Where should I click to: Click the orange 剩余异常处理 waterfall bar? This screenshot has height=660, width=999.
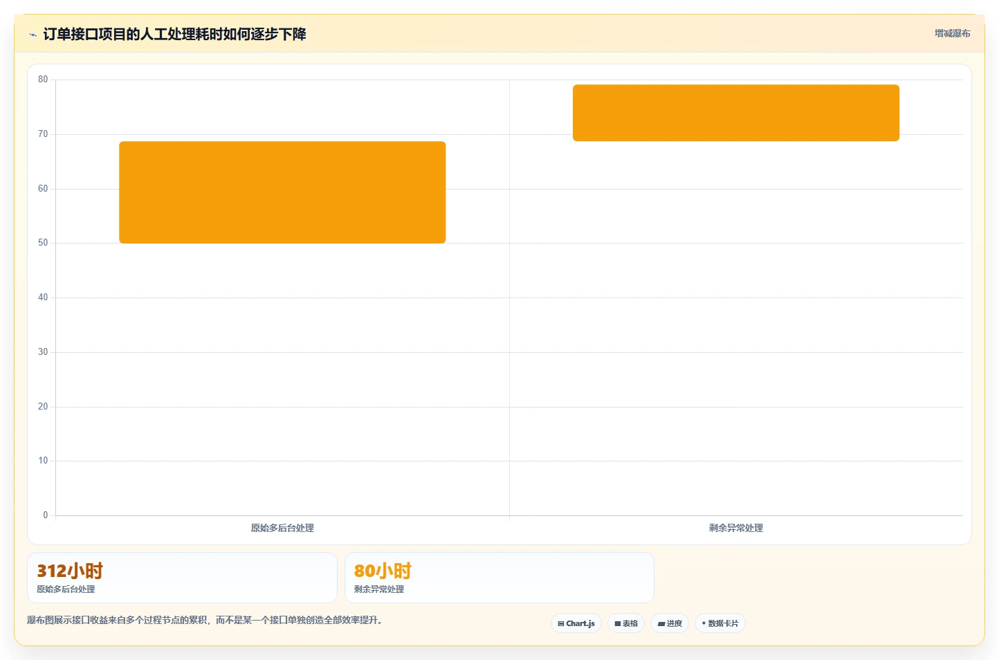click(736, 113)
